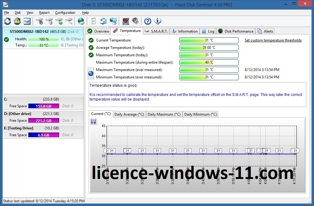The height and width of the screenshot is (206, 314).
Task: Open the Disk menu
Action: [x=18, y=13]
